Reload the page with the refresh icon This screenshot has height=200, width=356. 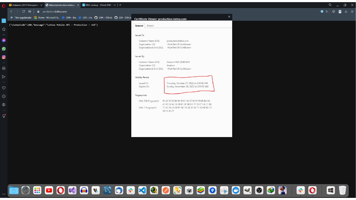point(23,11)
